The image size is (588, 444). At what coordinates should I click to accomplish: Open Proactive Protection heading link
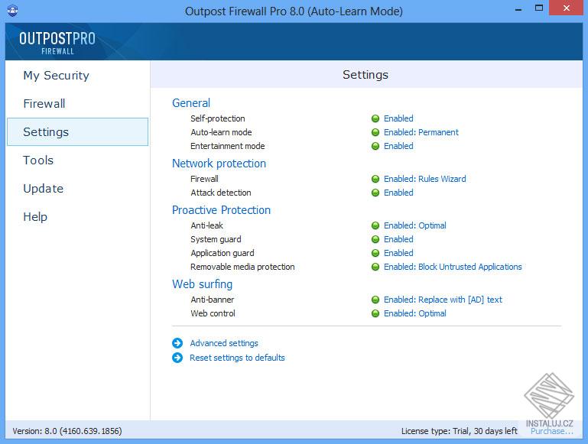pyautogui.click(x=221, y=210)
